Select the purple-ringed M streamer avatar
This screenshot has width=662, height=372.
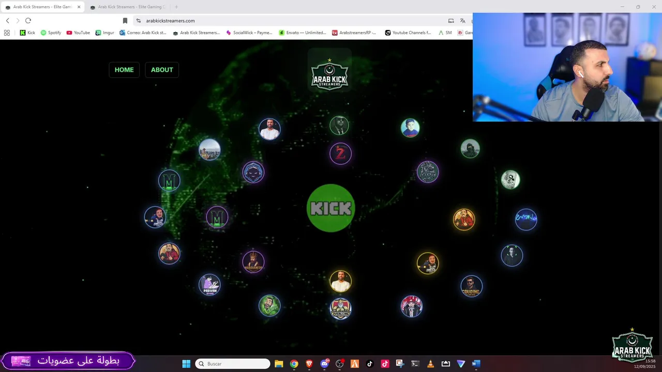217,218
